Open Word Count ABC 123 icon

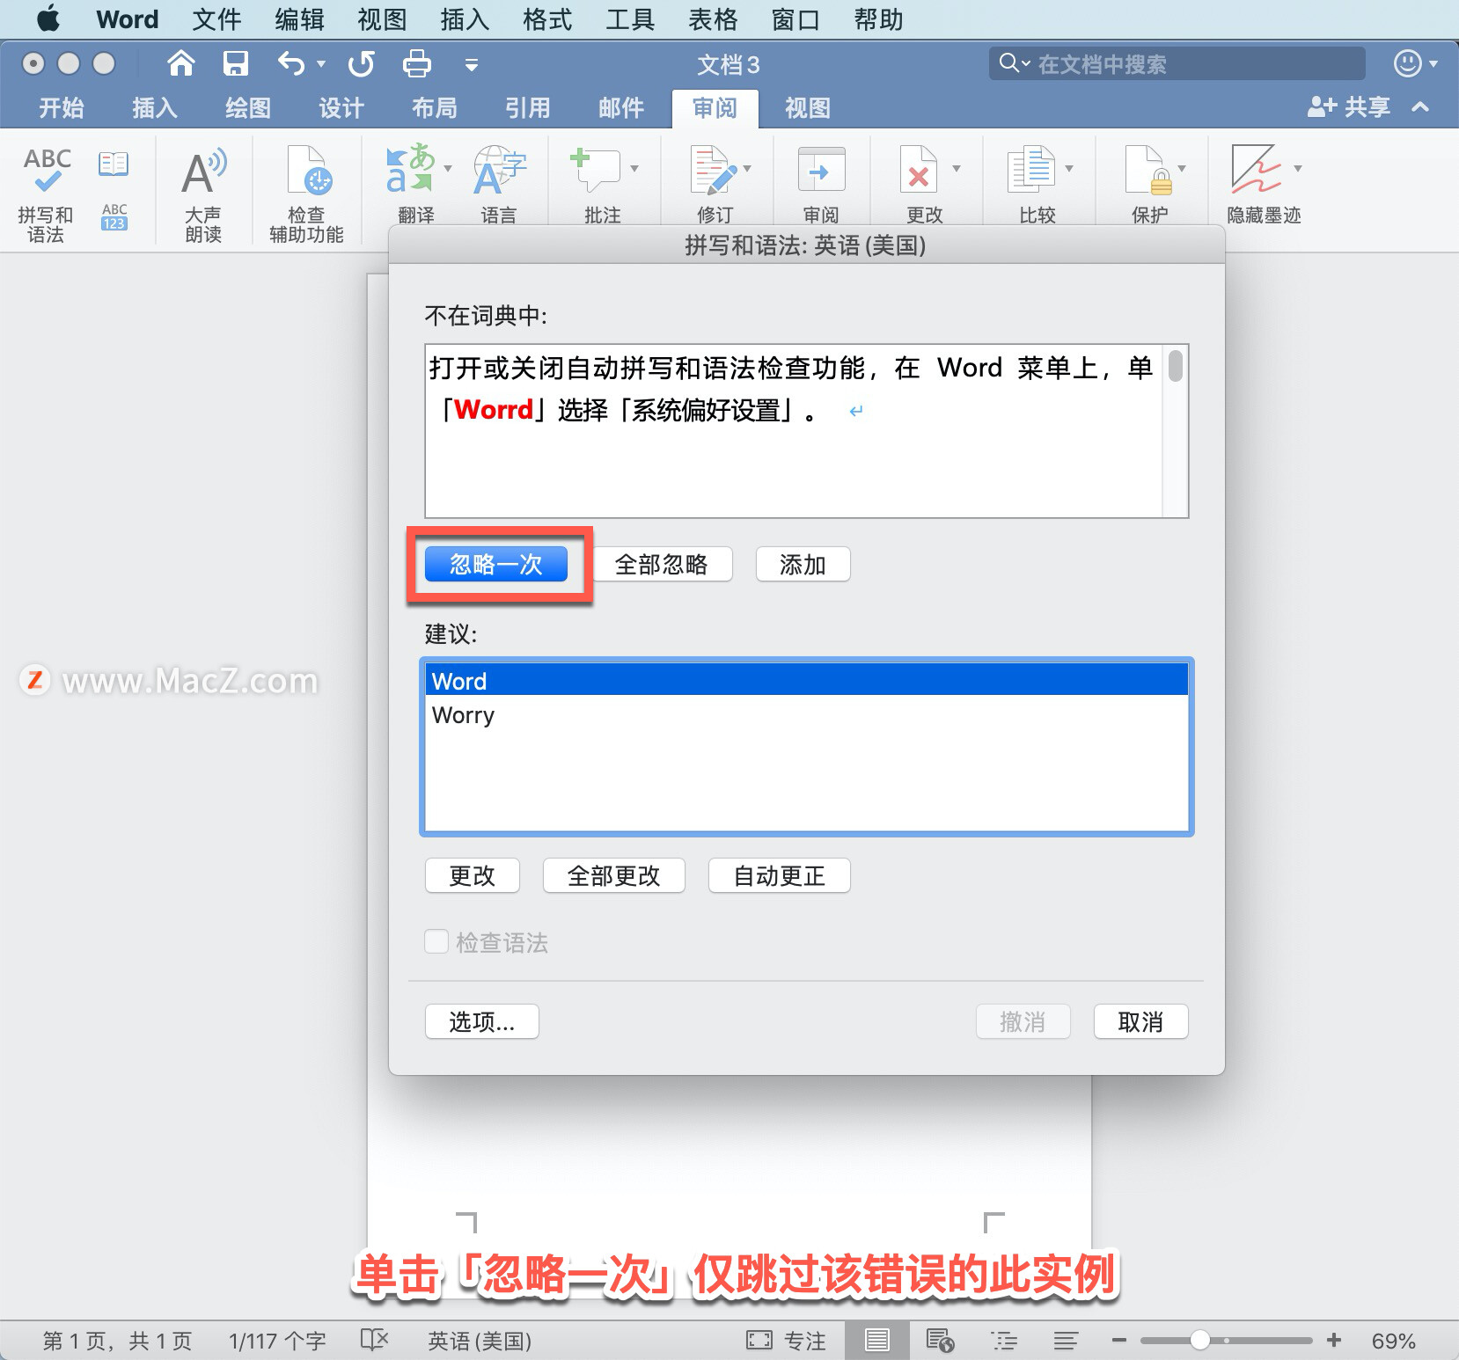coord(114,216)
